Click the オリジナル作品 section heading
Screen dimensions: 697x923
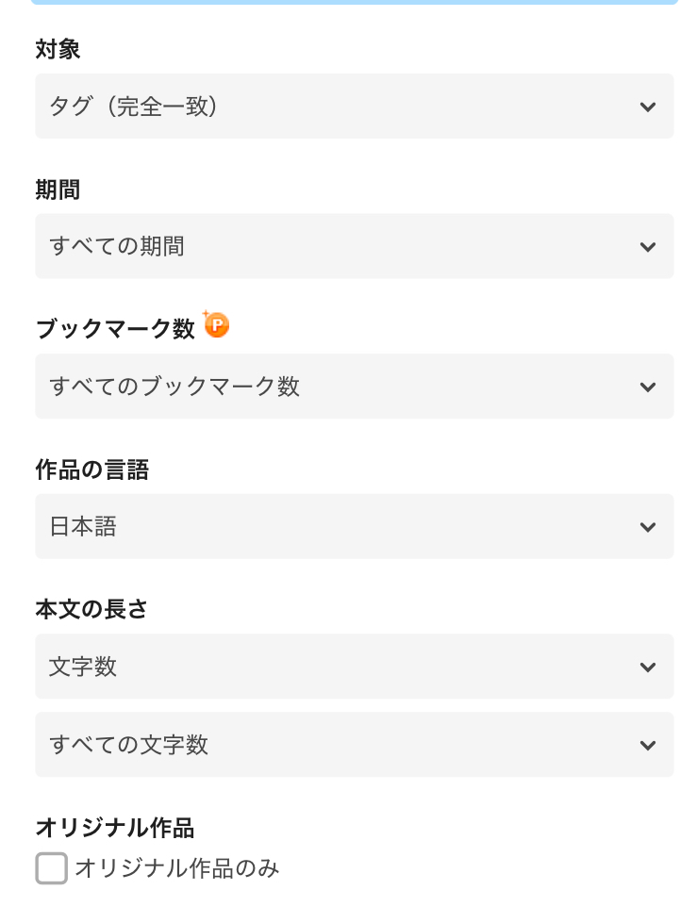pos(114,828)
